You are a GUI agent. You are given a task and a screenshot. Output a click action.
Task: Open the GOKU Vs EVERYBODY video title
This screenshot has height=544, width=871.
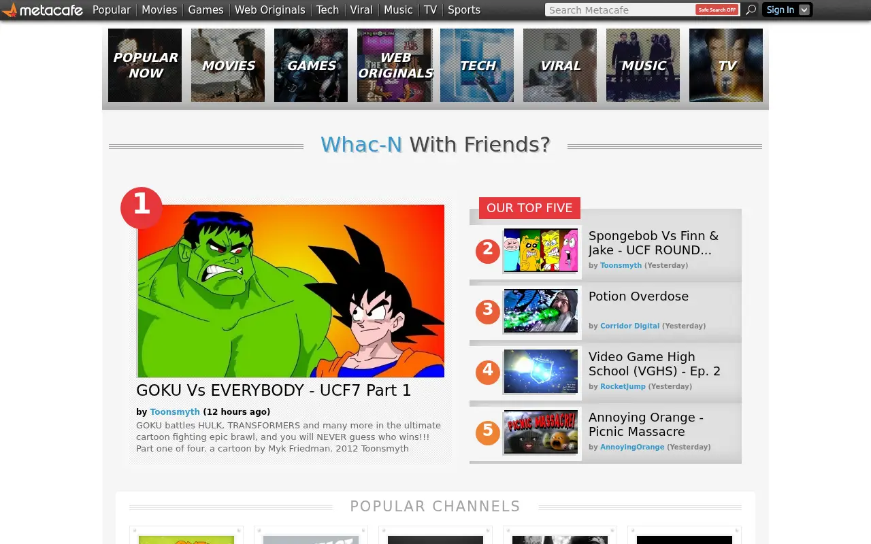[274, 390]
